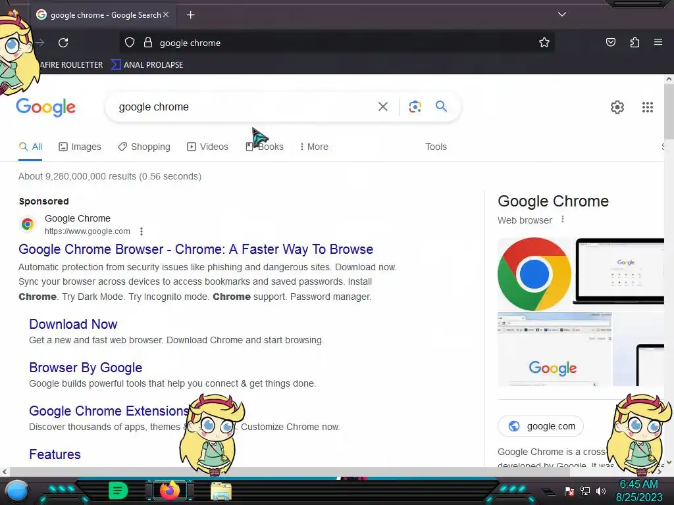The image size is (674, 505).
Task: Submit search with magnifier icon
Action: 441,106
